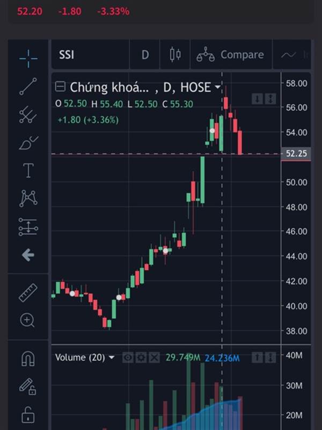Screen dimensions: 322x430
Task: Click the 52.25 current price label
Action: tap(296, 154)
